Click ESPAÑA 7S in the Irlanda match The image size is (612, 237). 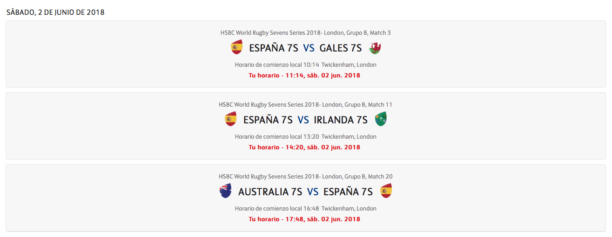tap(268, 120)
